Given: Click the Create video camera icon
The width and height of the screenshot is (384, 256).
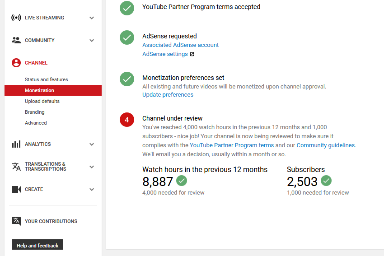Looking at the screenshot, I should pyautogui.click(x=16, y=189).
